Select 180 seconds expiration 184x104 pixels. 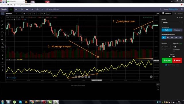click(176, 37)
